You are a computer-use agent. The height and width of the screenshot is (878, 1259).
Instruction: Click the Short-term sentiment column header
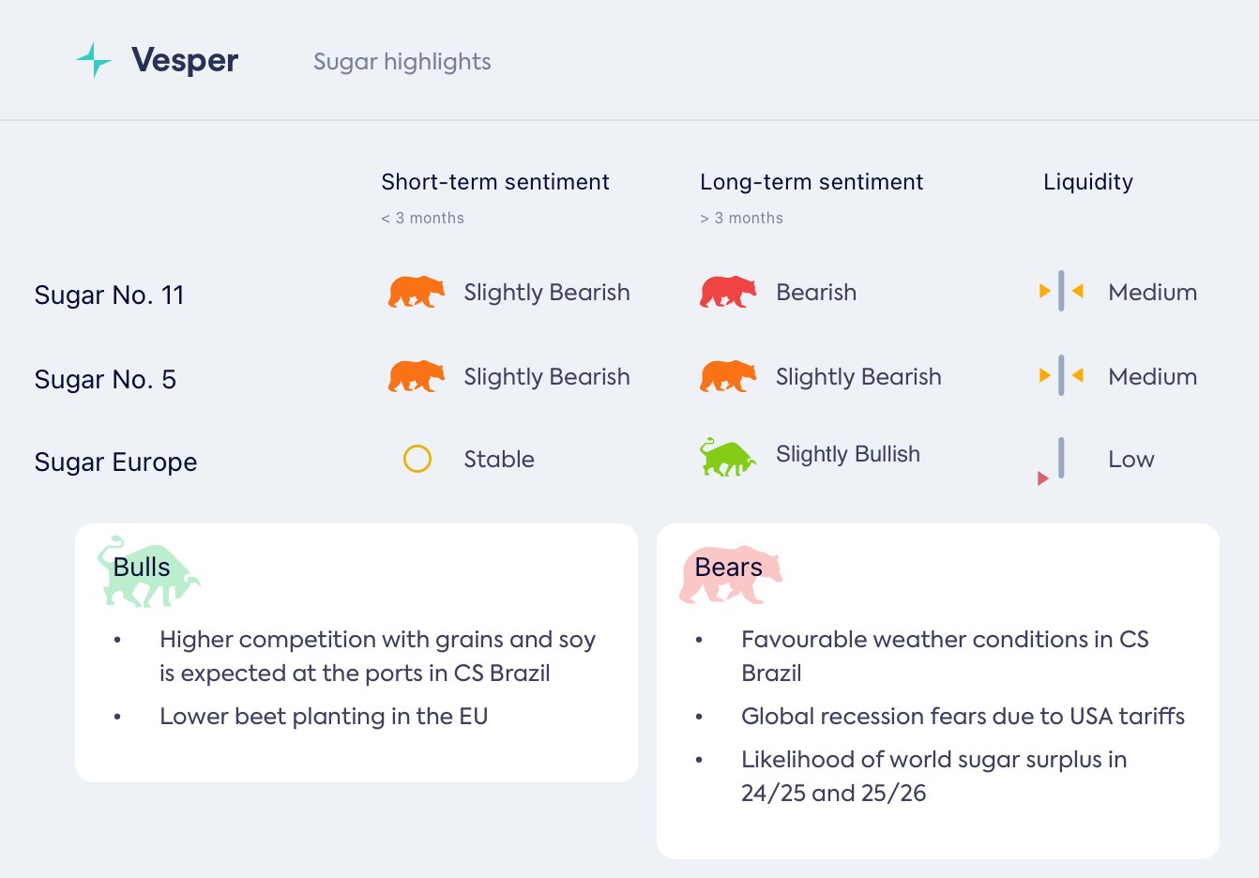pos(494,182)
